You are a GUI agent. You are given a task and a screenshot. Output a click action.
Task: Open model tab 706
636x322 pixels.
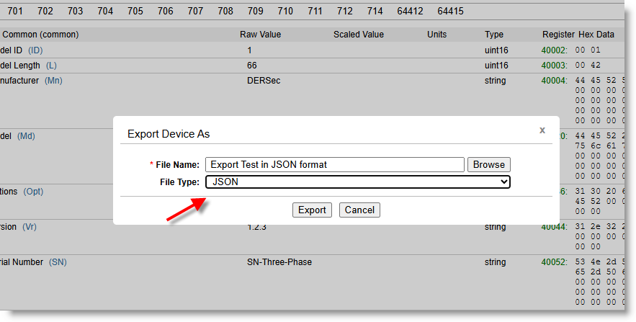click(166, 11)
